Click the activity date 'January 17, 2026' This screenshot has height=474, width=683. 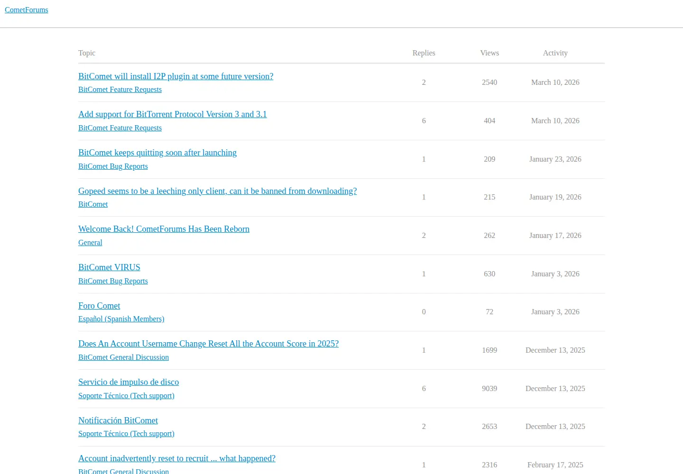[555, 236]
